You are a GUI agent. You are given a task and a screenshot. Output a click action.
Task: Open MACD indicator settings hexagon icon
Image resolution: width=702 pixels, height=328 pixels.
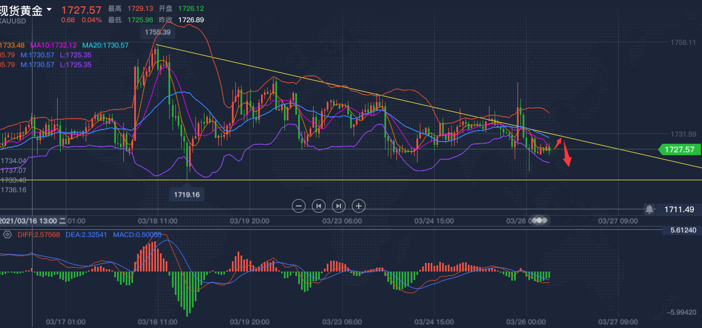7,234
